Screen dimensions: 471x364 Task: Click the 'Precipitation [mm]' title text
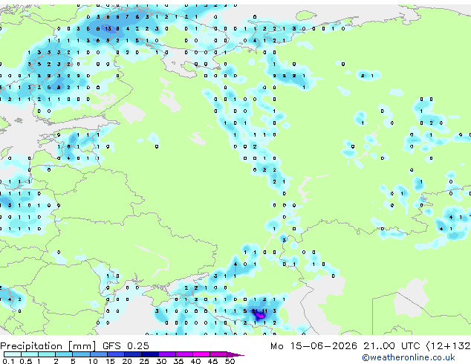(x=48, y=346)
